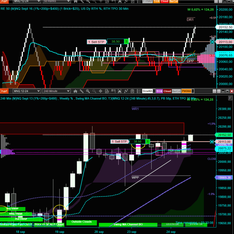234x234 pixels.
Task: Toggle the Cloud button in 240 Minute toolbar
Action: (167, 91)
